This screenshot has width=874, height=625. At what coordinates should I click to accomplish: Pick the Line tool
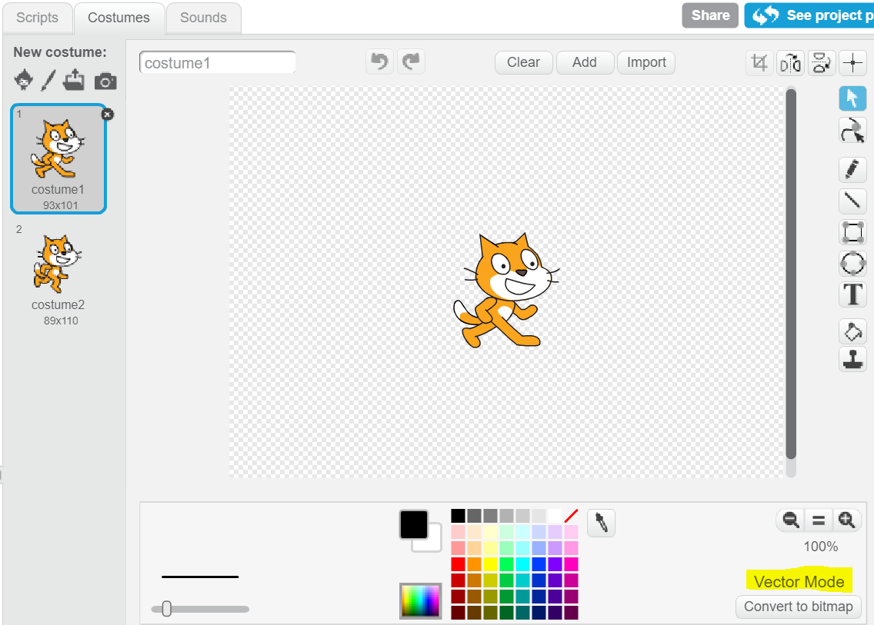click(x=852, y=201)
